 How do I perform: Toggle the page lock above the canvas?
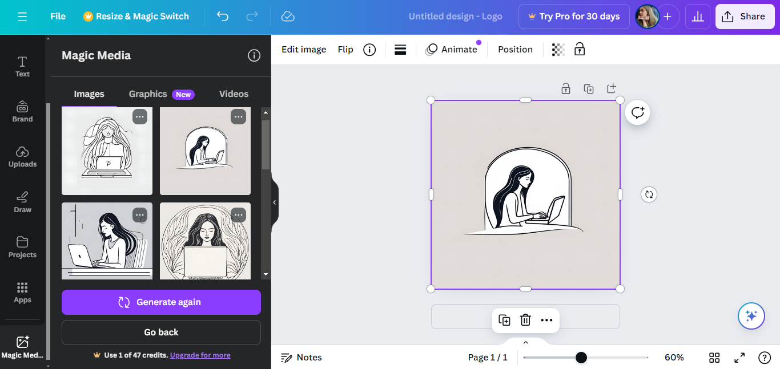pyautogui.click(x=565, y=88)
